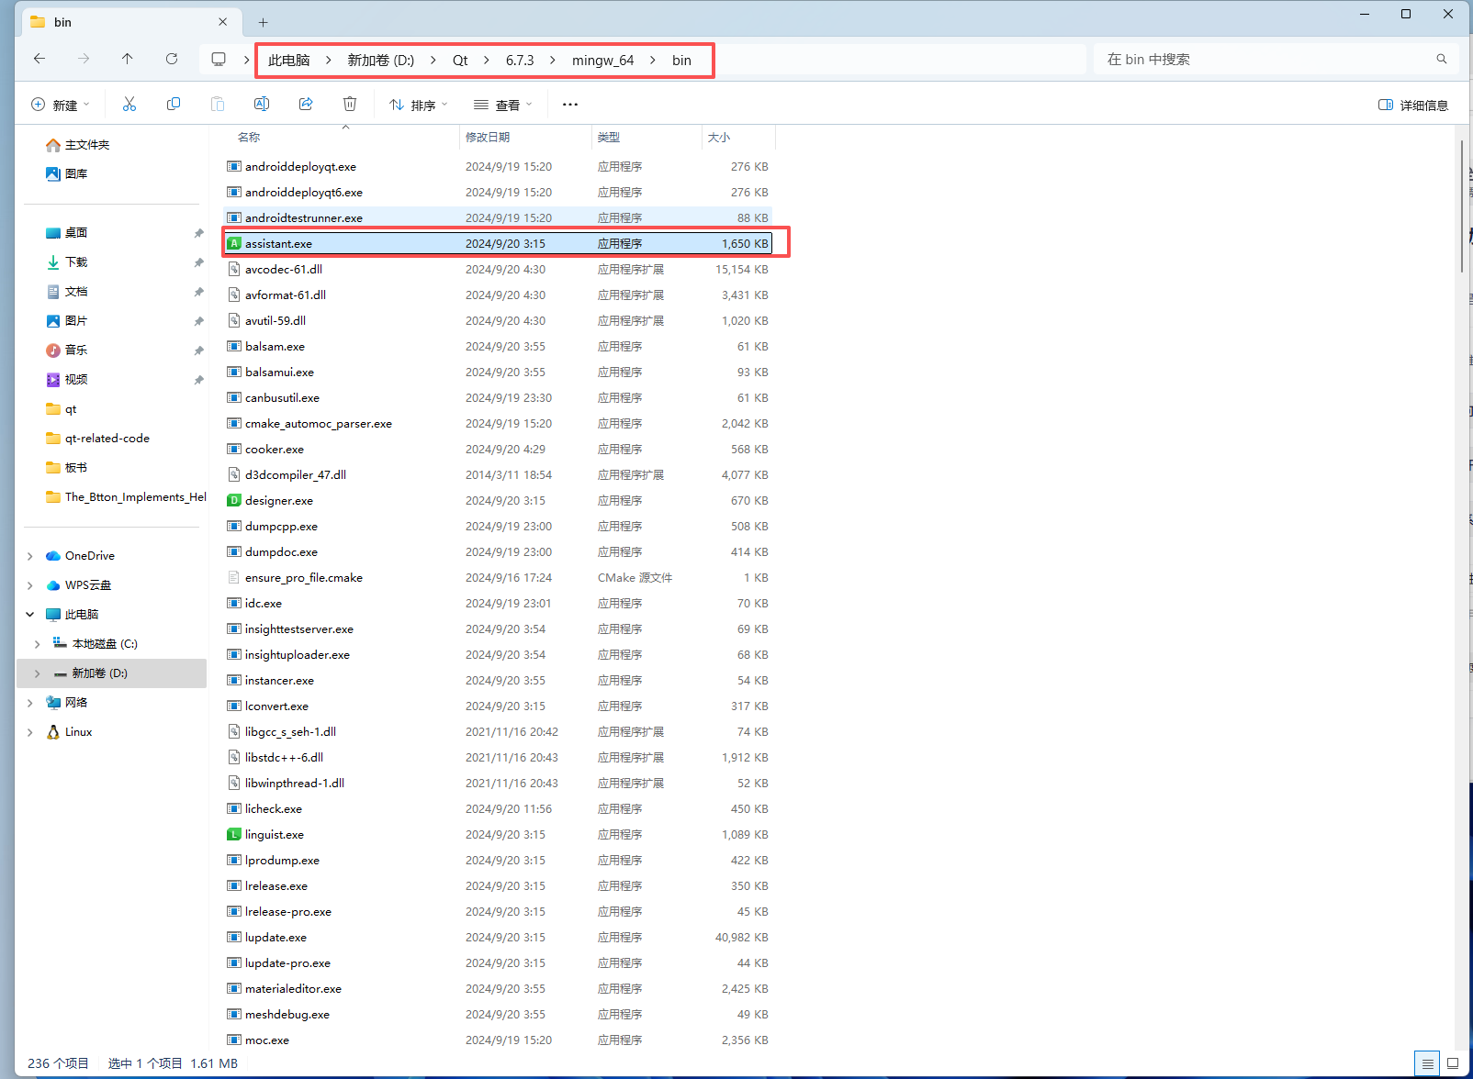Click the Rename icon in toolbar
1473x1079 pixels.
(x=262, y=105)
